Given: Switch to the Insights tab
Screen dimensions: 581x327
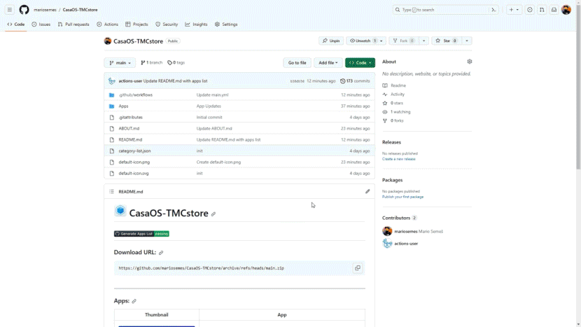Looking at the screenshot, I should [x=197, y=25].
